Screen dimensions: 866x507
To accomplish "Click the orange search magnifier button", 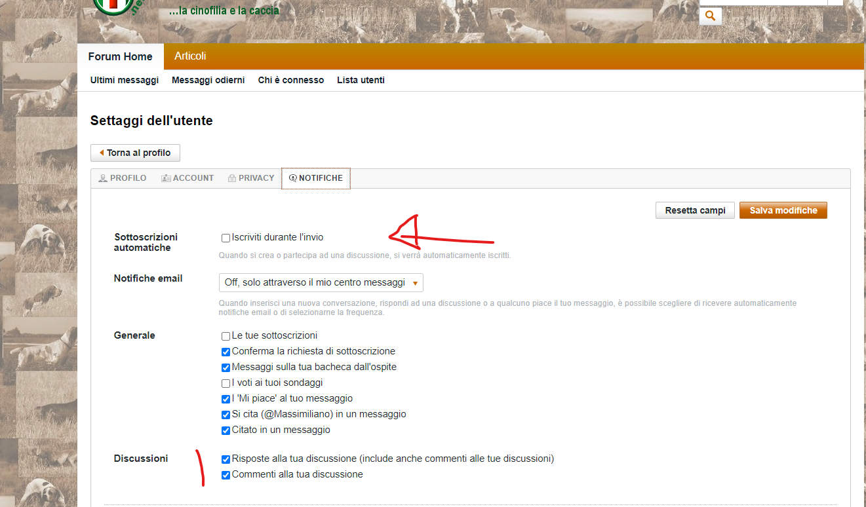I will pyautogui.click(x=710, y=16).
